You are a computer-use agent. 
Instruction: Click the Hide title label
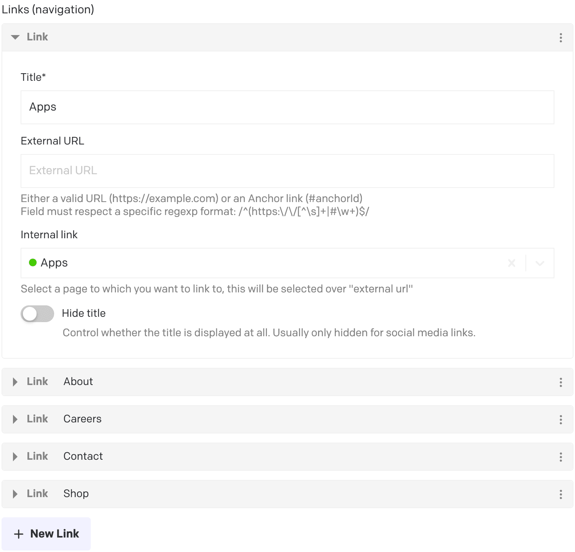(84, 313)
